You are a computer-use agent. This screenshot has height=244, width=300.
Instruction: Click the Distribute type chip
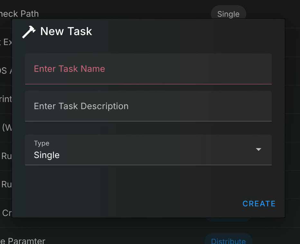(x=228, y=241)
